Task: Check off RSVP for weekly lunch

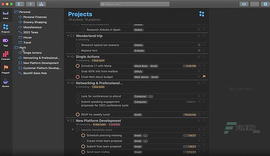Action: [x=78, y=114]
